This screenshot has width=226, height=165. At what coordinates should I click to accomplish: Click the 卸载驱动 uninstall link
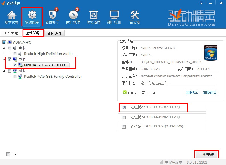click(210, 92)
